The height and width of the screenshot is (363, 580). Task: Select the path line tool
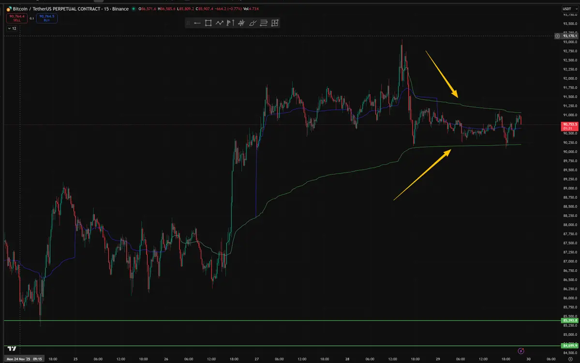coord(219,23)
